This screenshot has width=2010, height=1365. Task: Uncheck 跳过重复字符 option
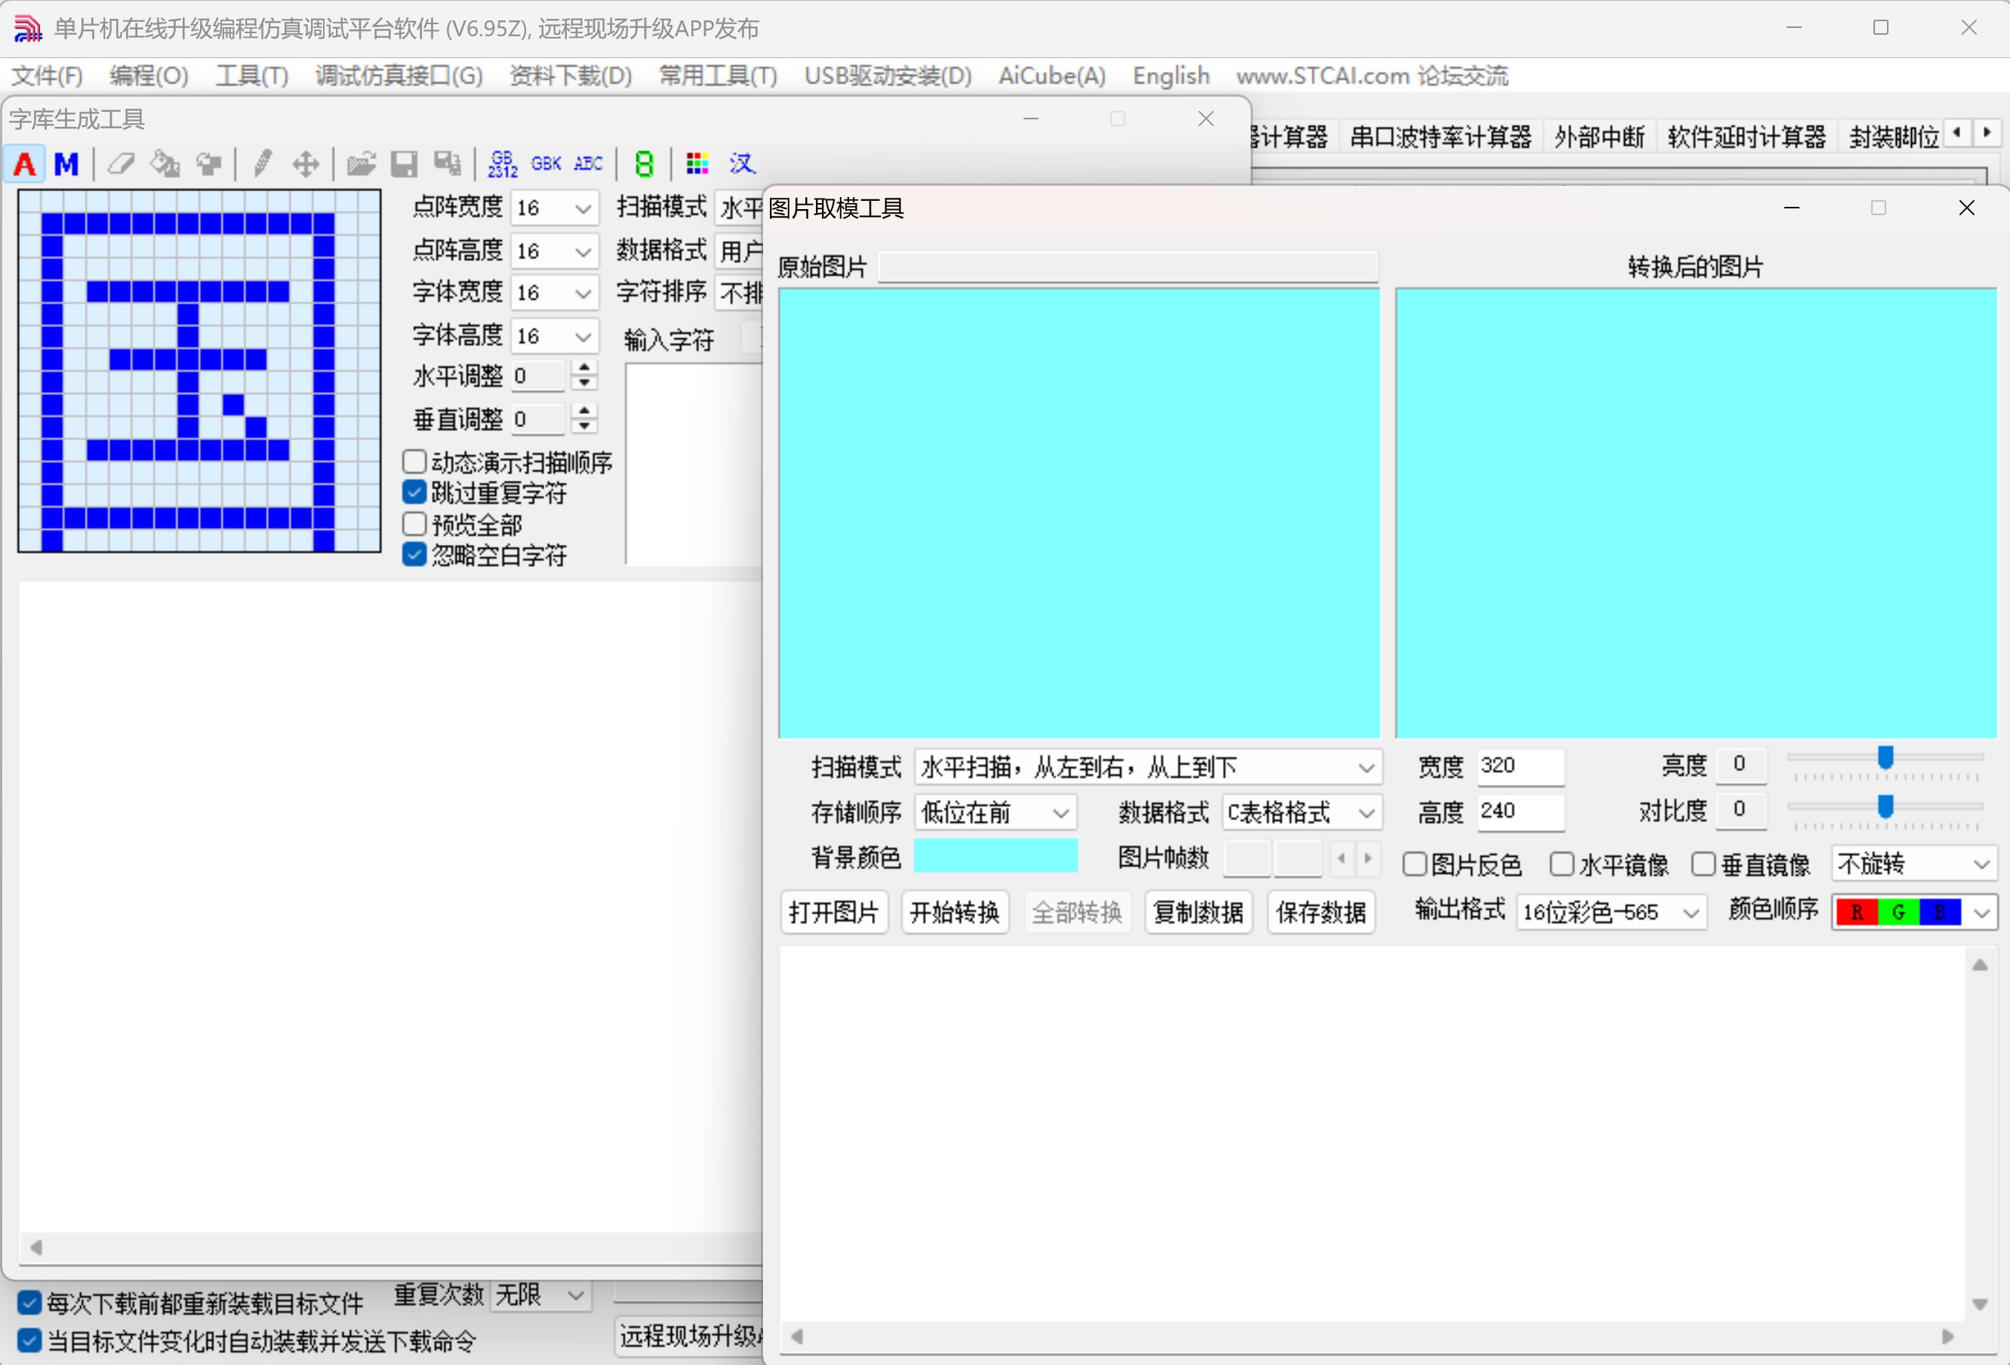(x=414, y=493)
